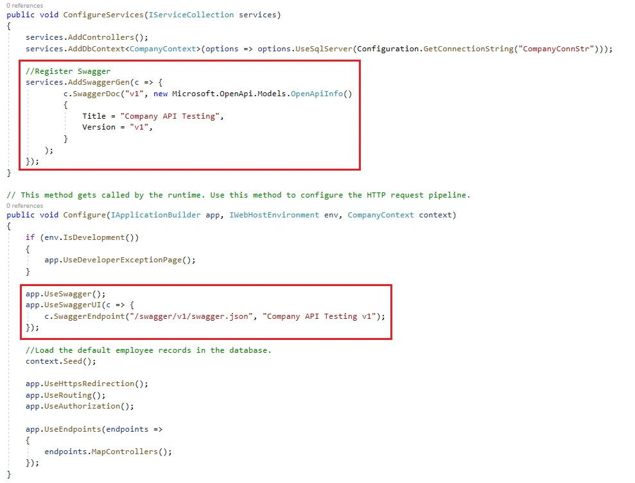
Task: Click the c.SwaggerEndpoint call
Action: [85, 316]
